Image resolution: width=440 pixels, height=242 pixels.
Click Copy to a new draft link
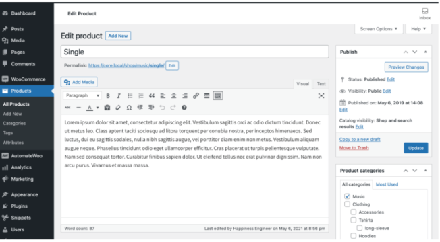pos(360,139)
